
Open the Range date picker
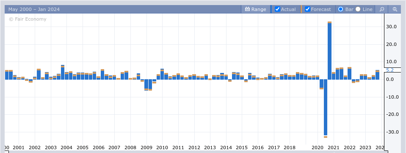[255, 9]
